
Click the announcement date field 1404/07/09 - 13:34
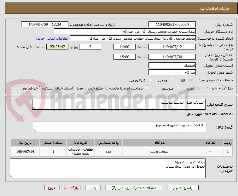pyautogui.click(x=45, y=25)
